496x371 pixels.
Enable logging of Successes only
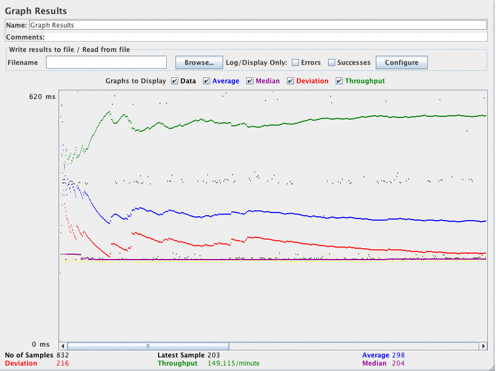point(331,62)
